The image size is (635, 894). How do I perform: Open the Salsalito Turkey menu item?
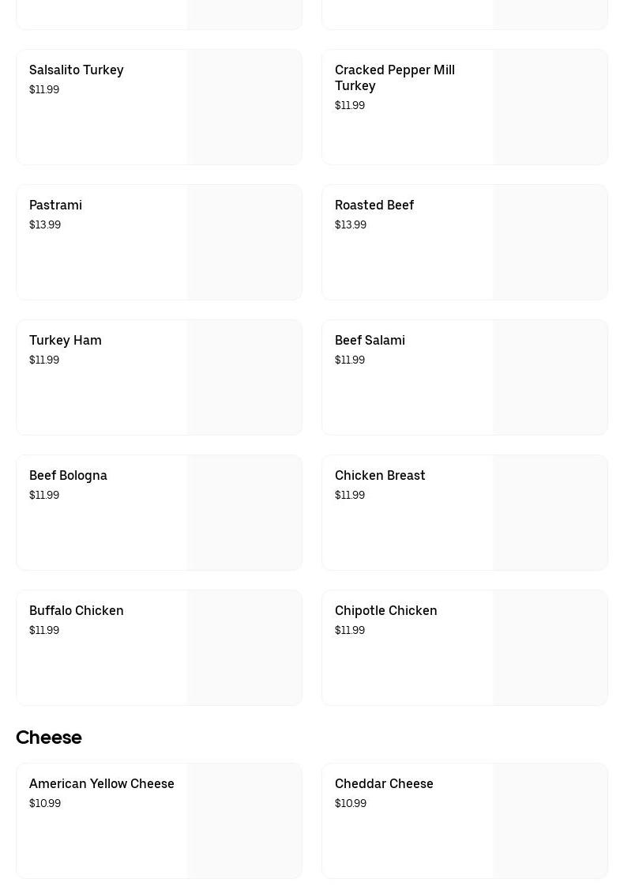[77, 70]
